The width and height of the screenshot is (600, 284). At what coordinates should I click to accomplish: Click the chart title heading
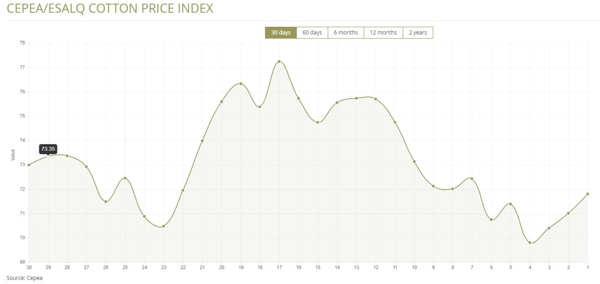pyautogui.click(x=110, y=8)
